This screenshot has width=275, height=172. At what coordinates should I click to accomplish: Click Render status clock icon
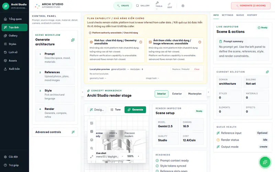coord(218,140)
